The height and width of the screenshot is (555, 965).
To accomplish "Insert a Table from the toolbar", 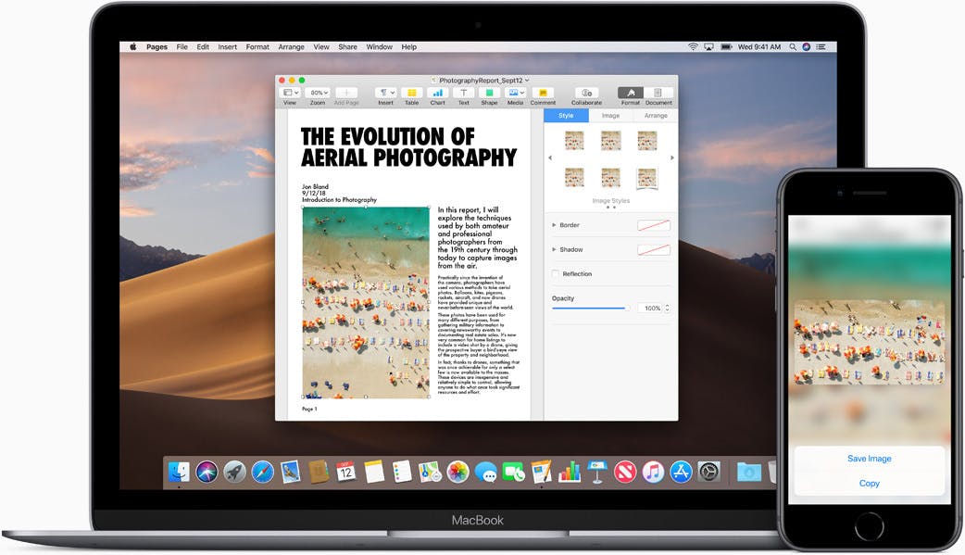I will (412, 93).
